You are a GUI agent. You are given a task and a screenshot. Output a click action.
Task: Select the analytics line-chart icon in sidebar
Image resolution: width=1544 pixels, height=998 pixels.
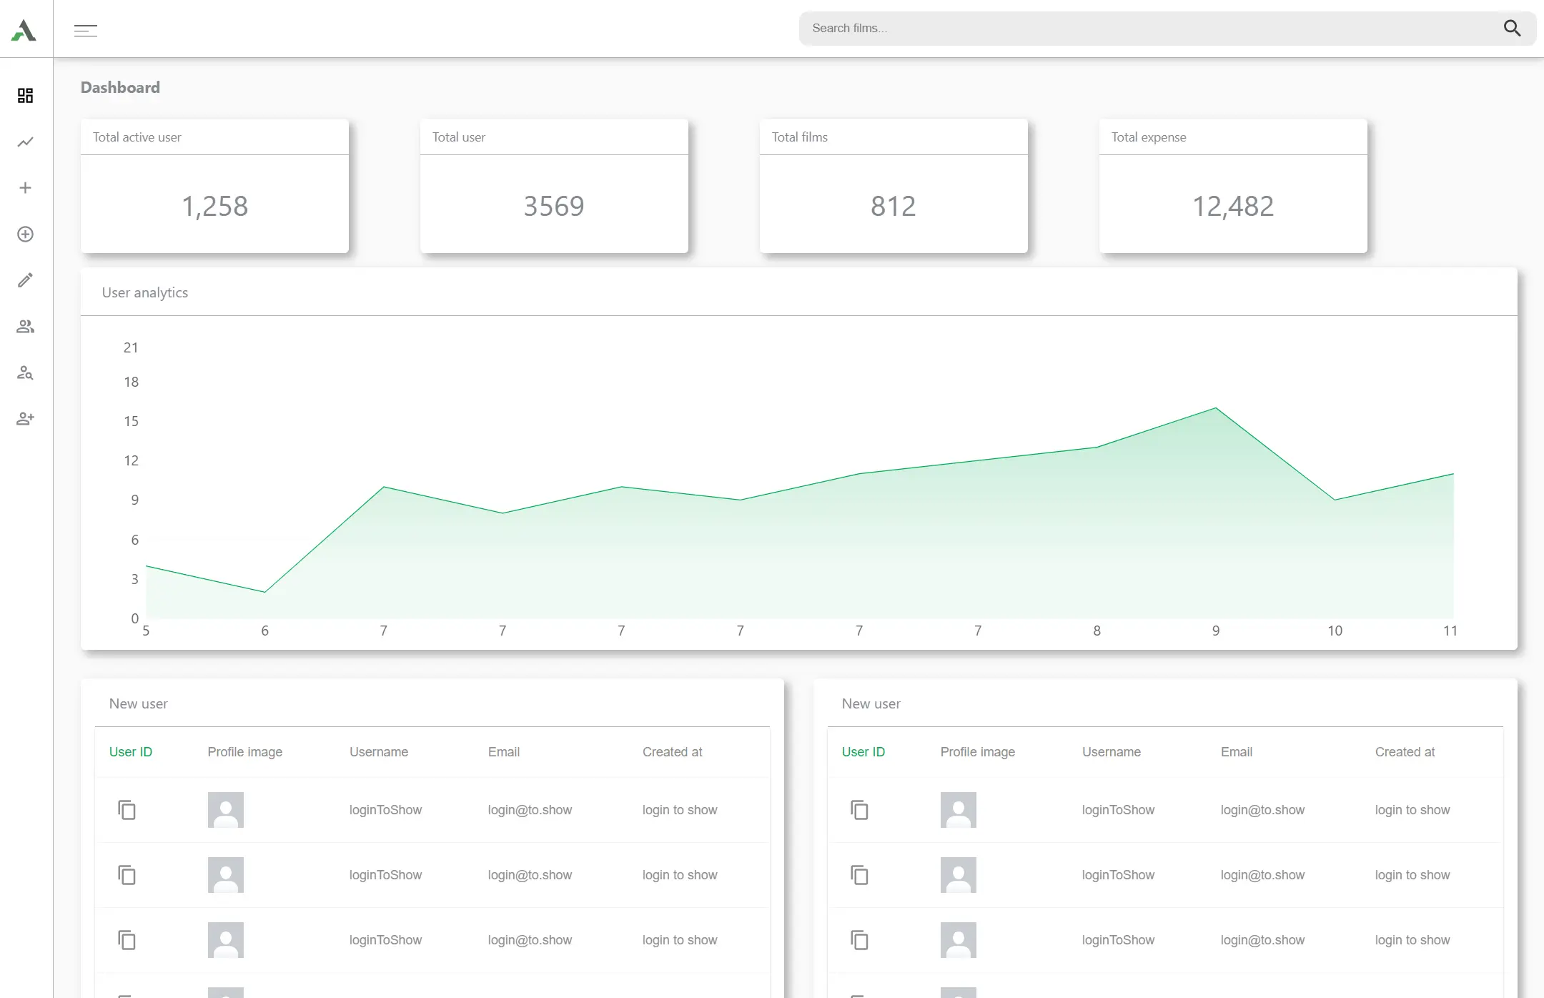25,142
